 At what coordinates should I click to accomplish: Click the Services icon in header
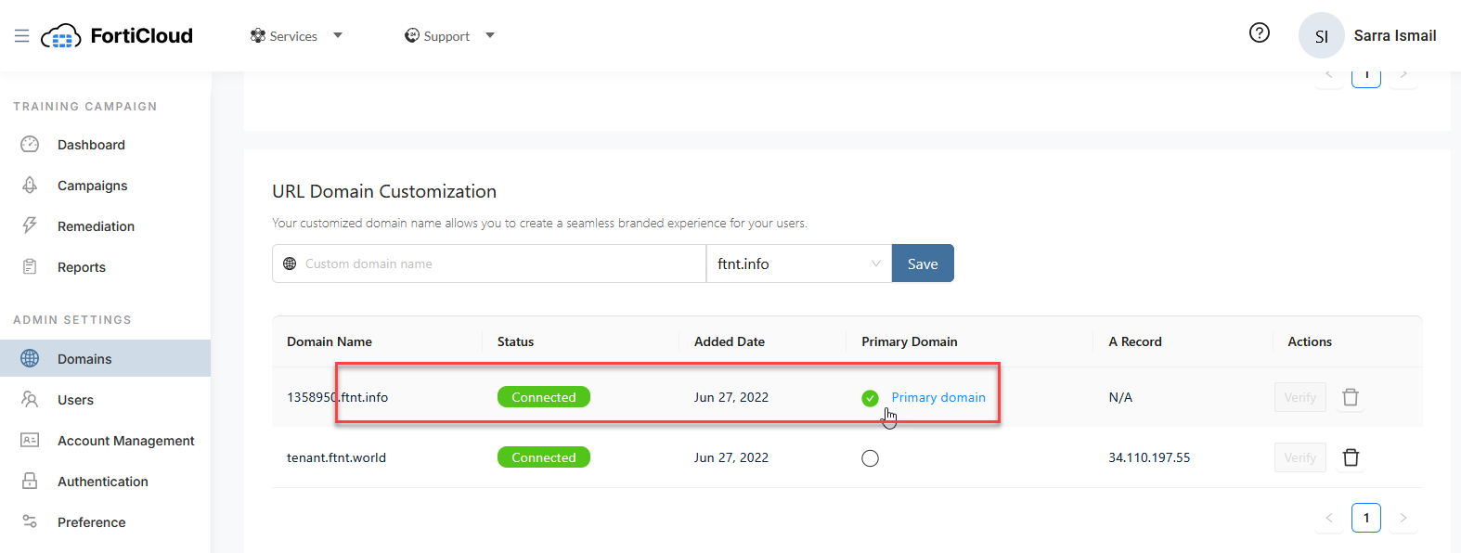pos(258,36)
